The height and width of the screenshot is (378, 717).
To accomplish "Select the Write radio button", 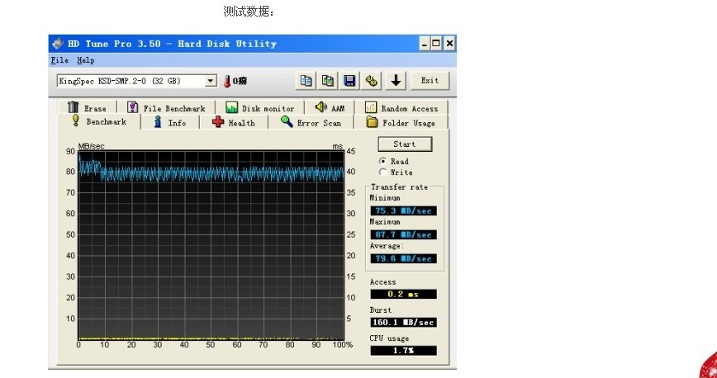I will (382, 172).
